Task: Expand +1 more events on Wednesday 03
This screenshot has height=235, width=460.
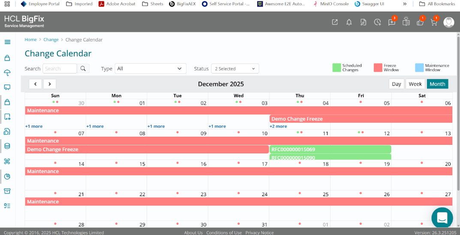Action: [217, 126]
